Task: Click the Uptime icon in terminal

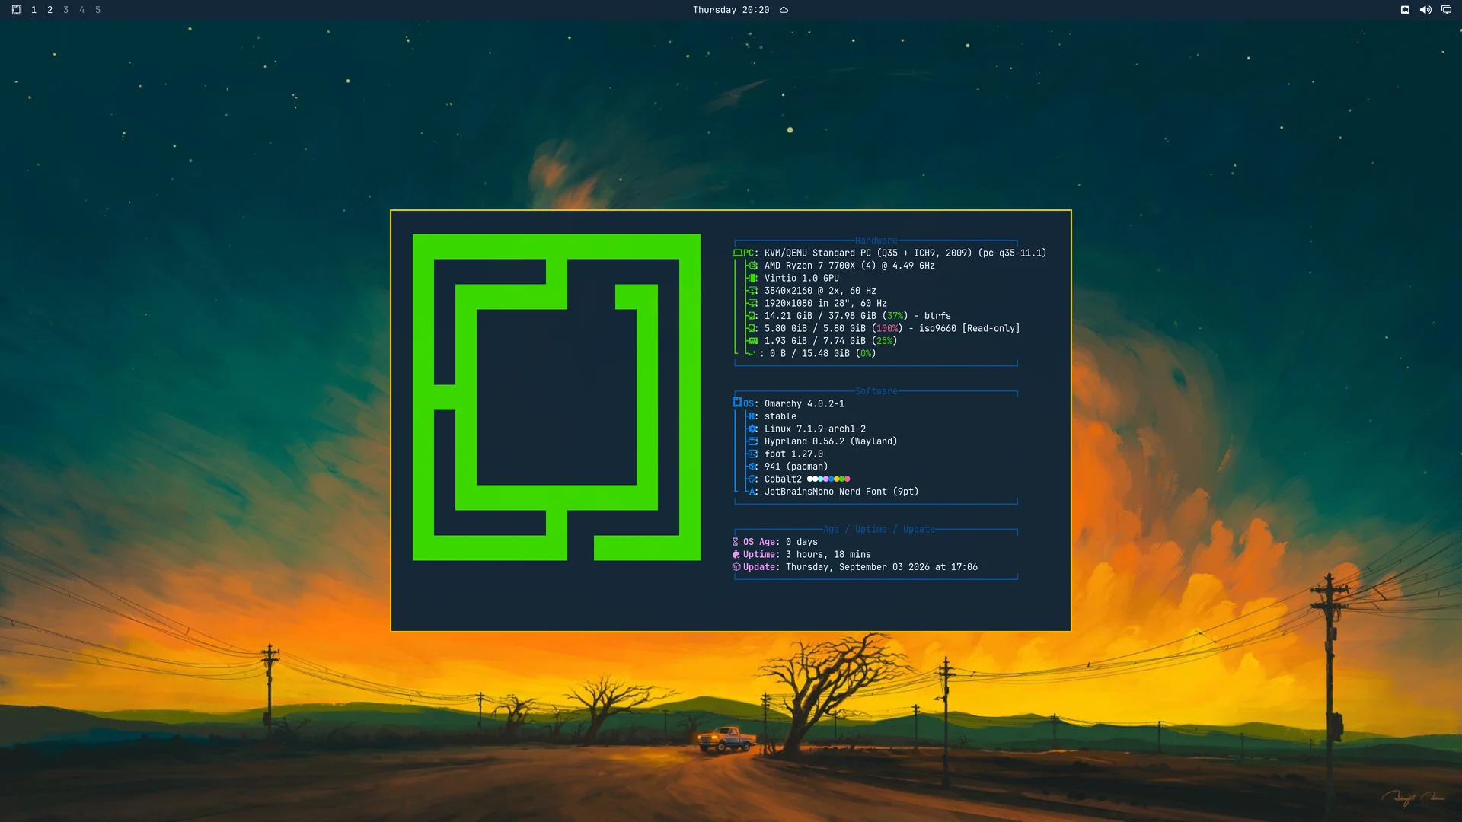Action: pos(736,555)
